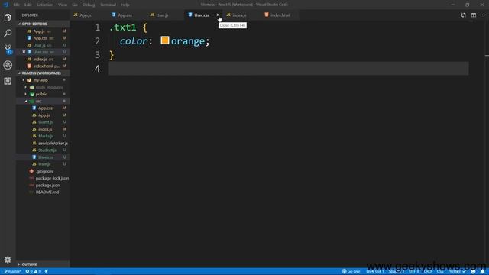Open Guest.js in the src folder
Screen dimensions: 489x275
click(x=45, y=122)
